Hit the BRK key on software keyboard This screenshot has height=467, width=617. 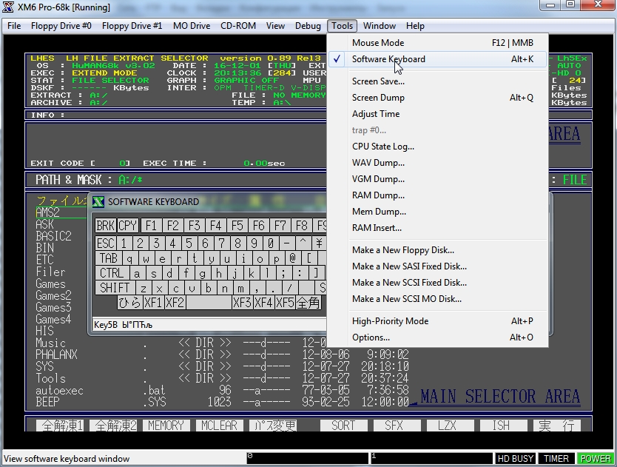click(x=106, y=226)
